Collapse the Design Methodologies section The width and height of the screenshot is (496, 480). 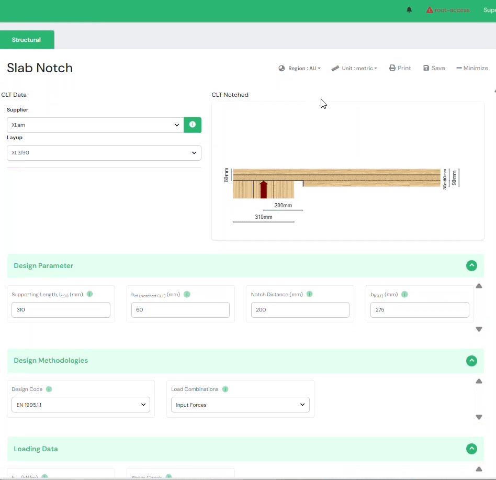pyautogui.click(x=471, y=361)
